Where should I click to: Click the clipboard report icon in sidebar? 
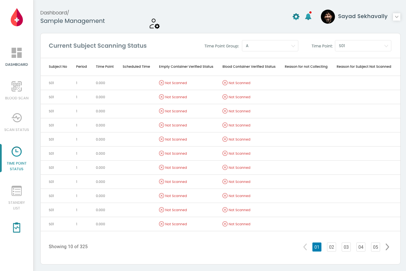point(17,228)
